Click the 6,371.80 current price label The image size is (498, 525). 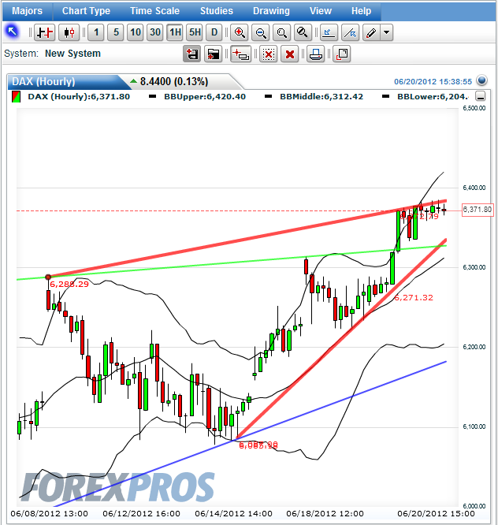click(x=478, y=210)
